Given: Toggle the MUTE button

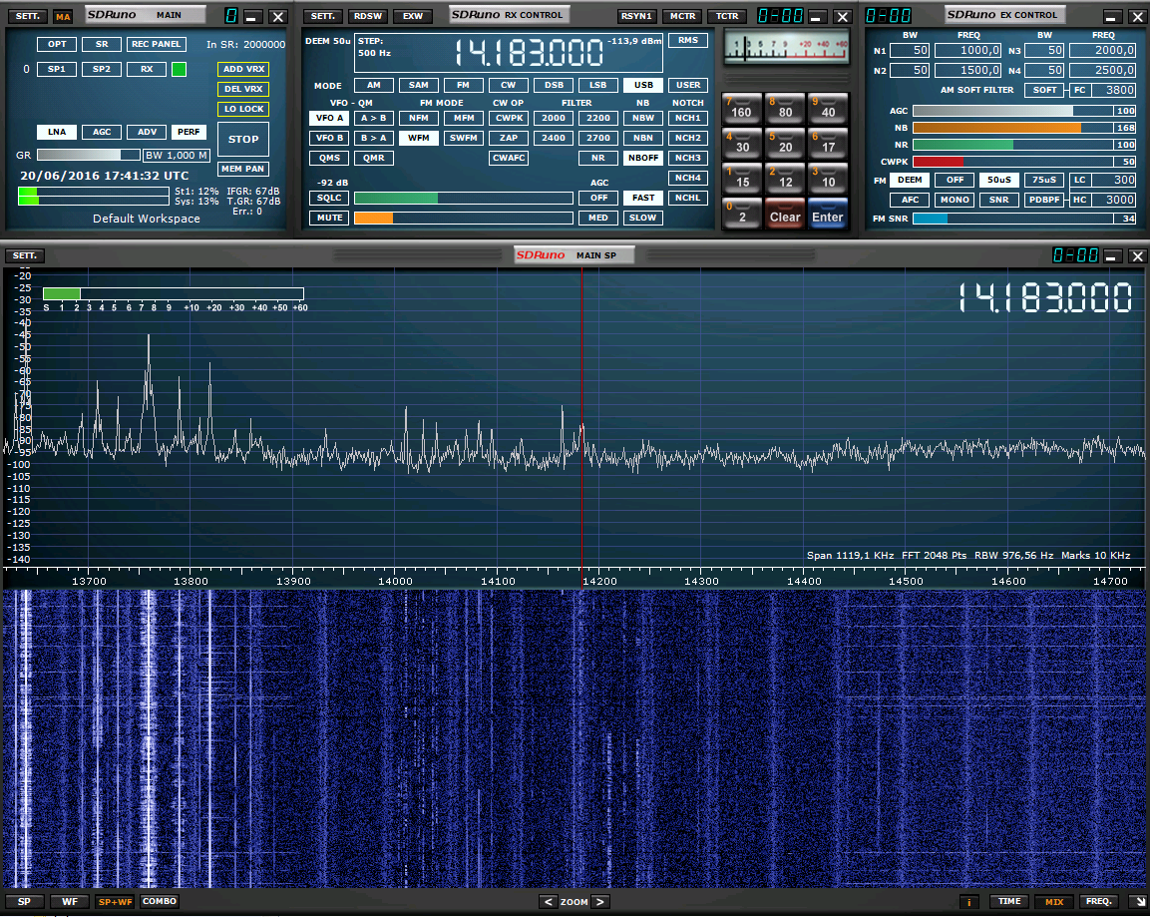Looking at the screenshot, I should point(329,218).
